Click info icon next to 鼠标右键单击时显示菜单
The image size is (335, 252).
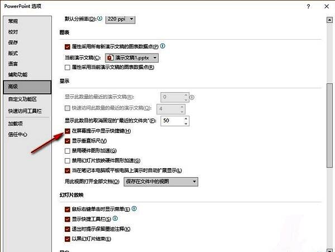[134, 208]
